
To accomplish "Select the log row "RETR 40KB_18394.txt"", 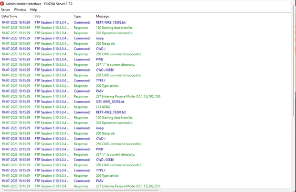I will click(145, 112).
